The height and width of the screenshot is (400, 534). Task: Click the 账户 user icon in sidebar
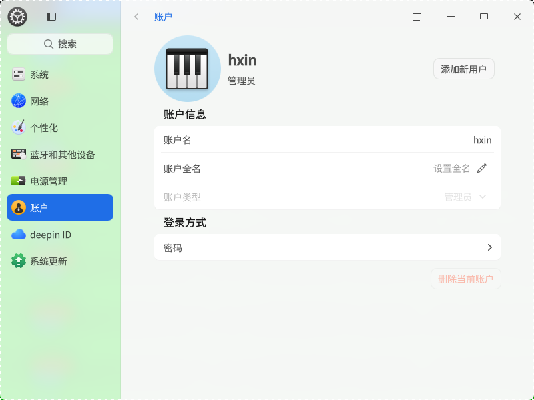pyautogui.click(x=19, y=207)
